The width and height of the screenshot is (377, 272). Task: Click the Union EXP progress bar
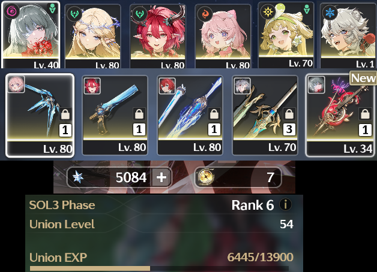[x=159, y=268]
